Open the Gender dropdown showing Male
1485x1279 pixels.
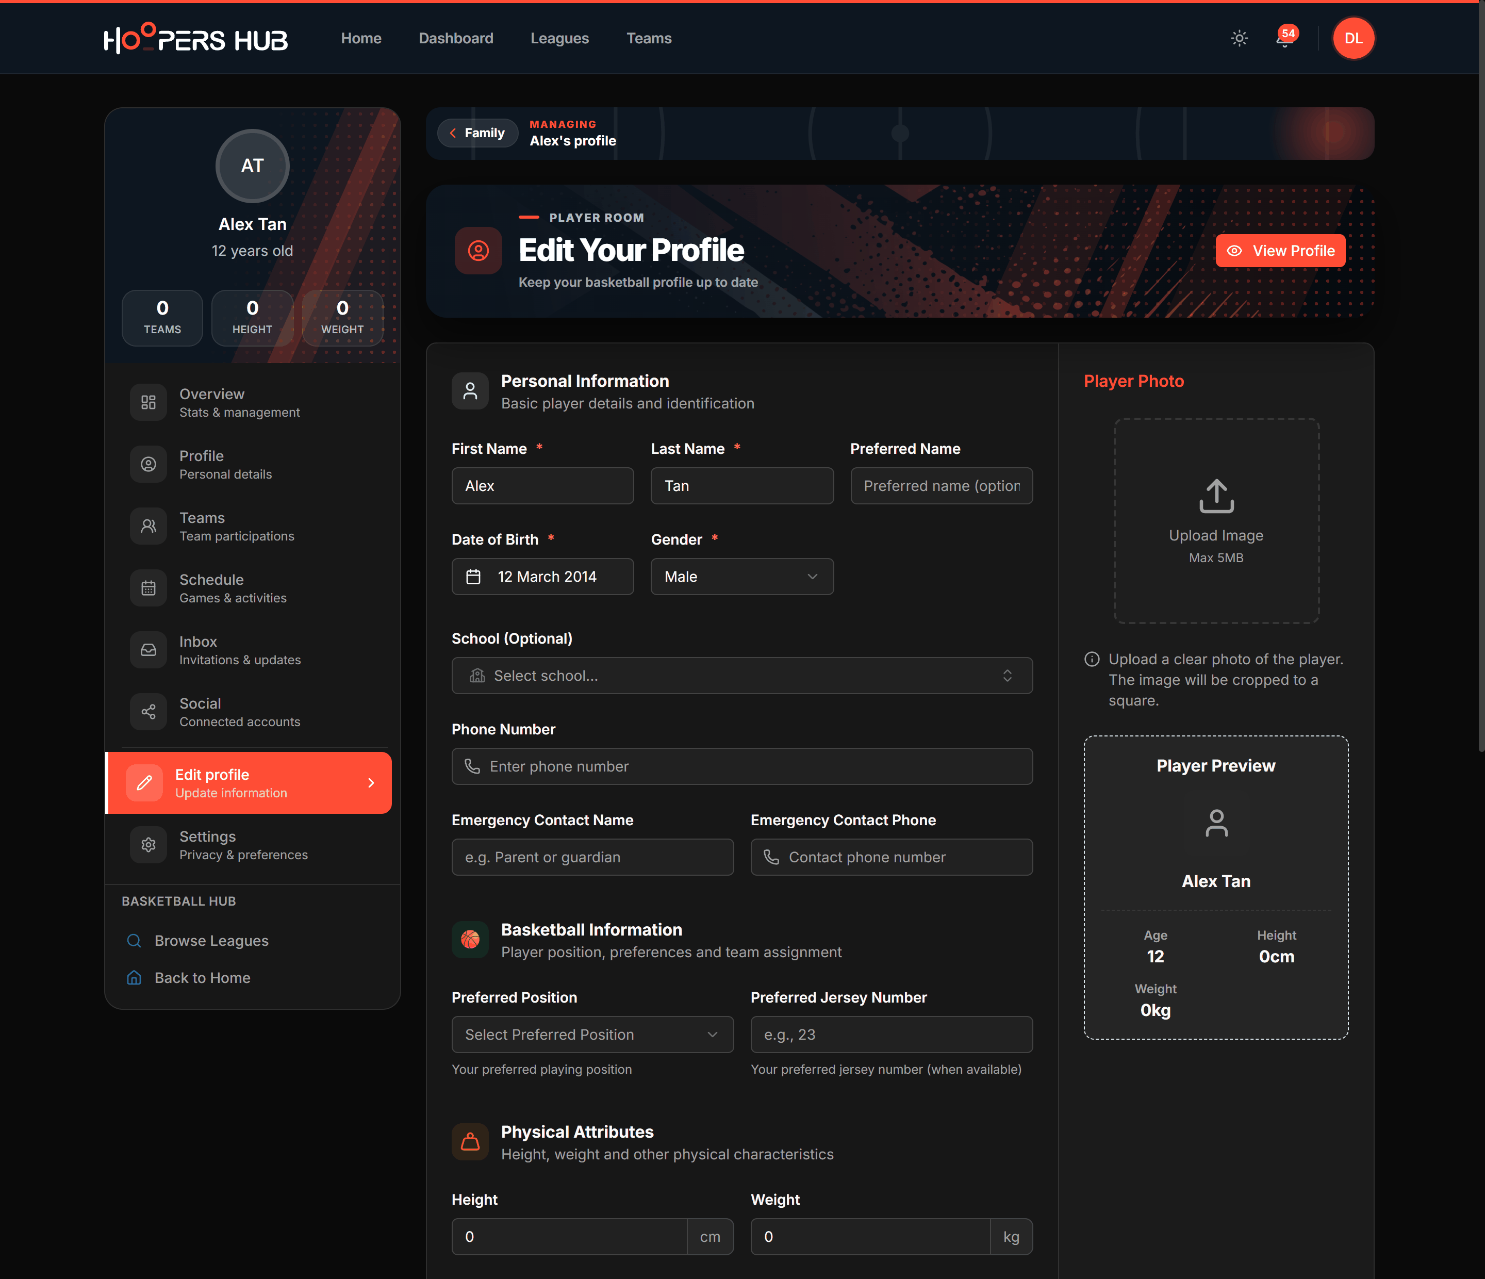tap(742, 577)
